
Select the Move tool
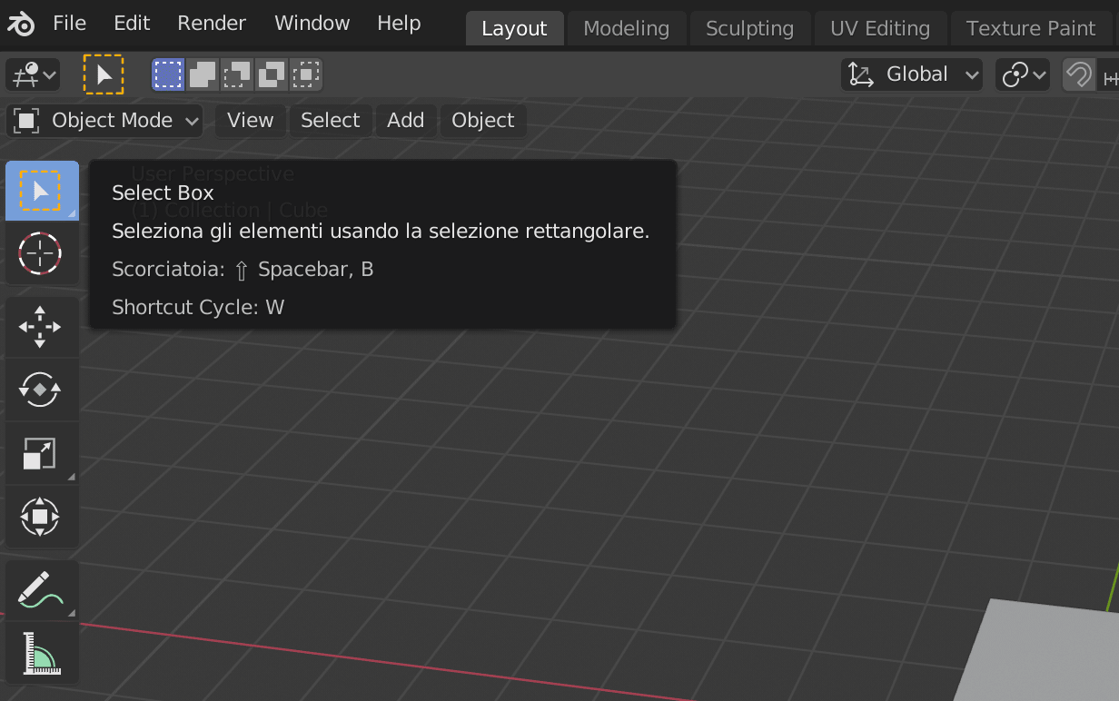coord(40,327)
